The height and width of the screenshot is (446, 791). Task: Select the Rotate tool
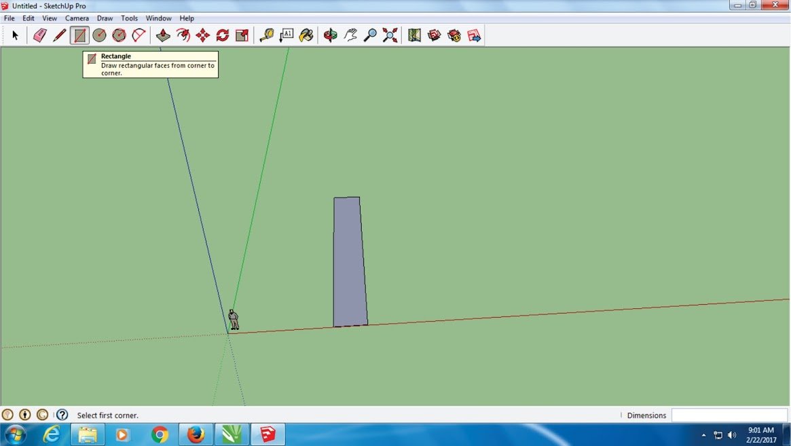pyautogui.click(x=223, y=35)
